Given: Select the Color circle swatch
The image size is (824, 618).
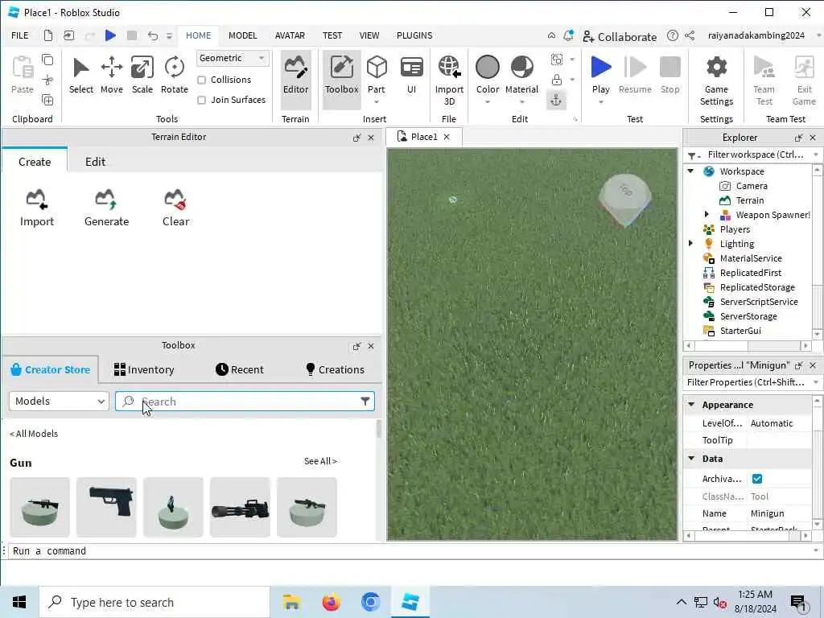Looking at the screenshot, I should [x=487, y=68].
